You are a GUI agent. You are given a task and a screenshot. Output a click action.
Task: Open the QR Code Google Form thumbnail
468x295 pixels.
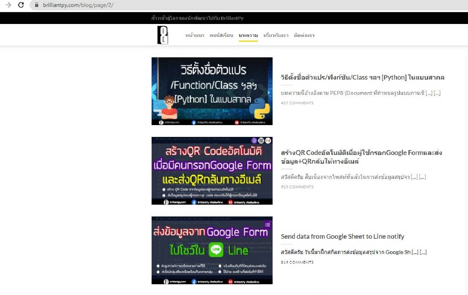pos(212,171)
